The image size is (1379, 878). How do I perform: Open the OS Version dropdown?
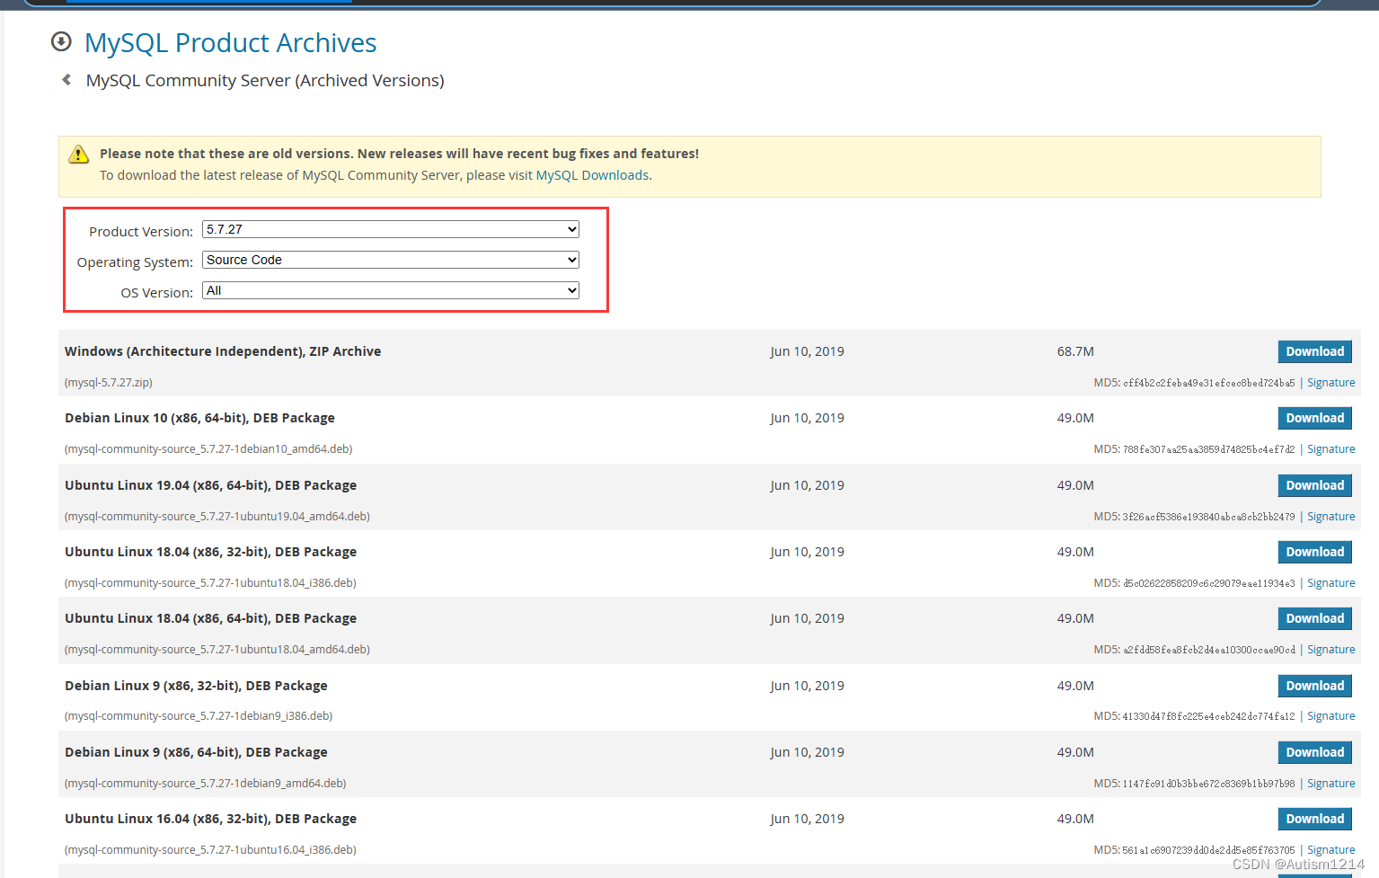point(391,290)
